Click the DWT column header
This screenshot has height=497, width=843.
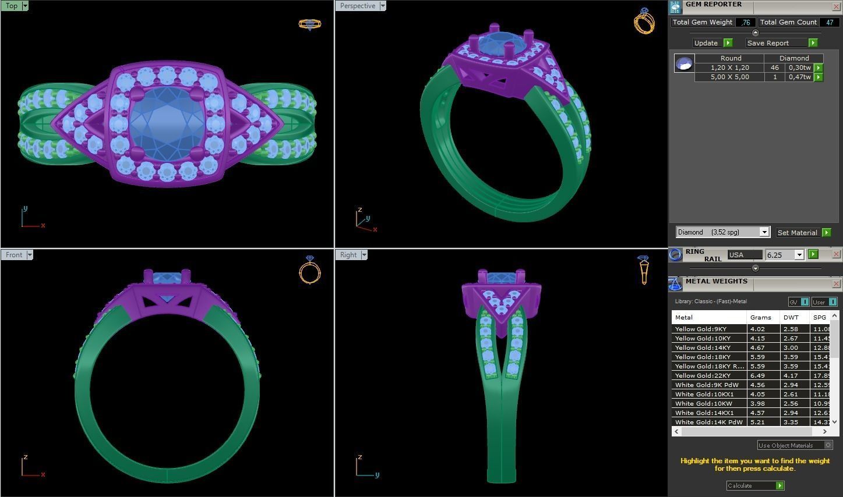pos(795,317)
